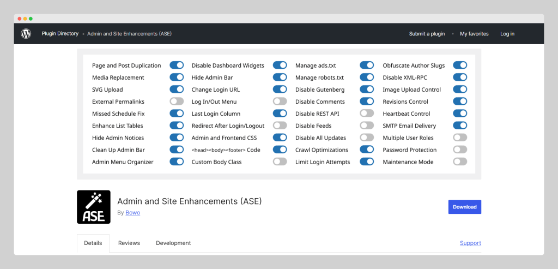
Task: Toggle head body footer Code switch
Action: [280, 150]
